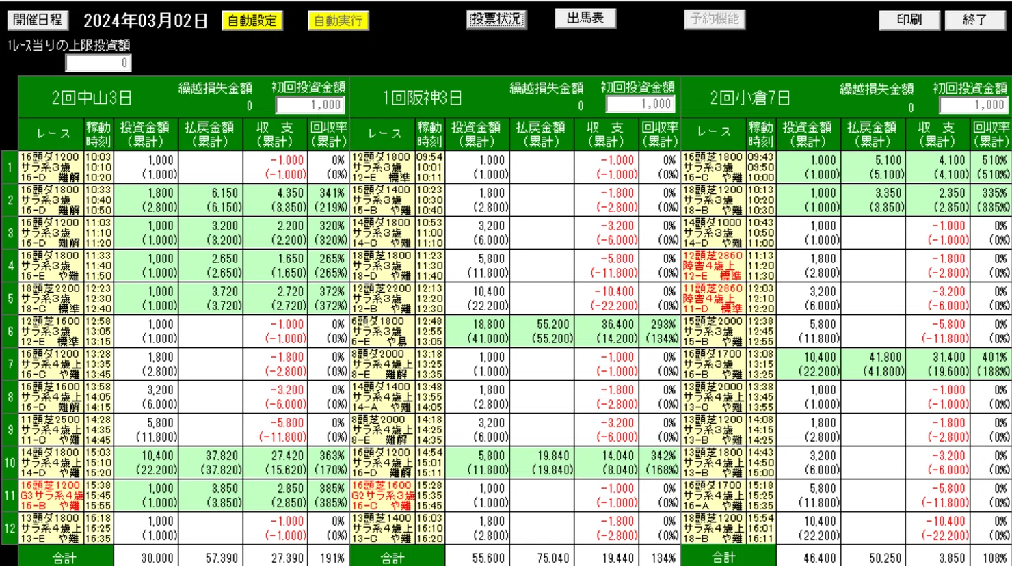Select 初回投資金額 field for 1回阪神3日
Viewport: 1012px width, 566px height.
point(641,105)
